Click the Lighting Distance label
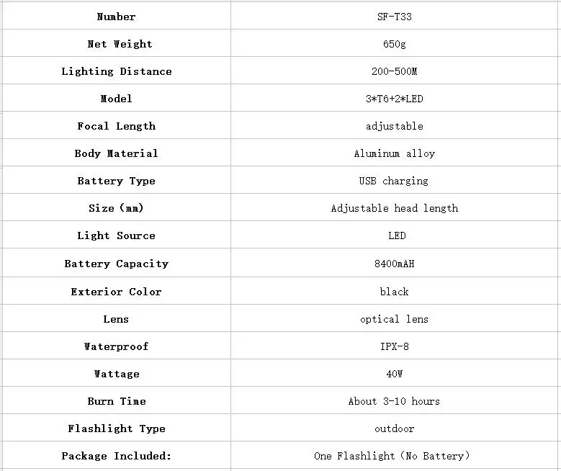Screen dimensions: 561x471 [117, 71]
